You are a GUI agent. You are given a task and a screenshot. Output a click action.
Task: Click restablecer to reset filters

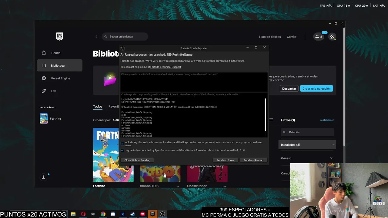(x=327, y=120)
